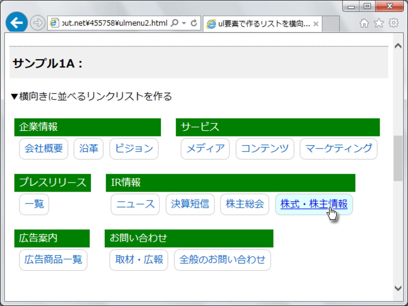Select the ul要素で作るリスト browser tab

pyautogui.click(x=262, y=24)
